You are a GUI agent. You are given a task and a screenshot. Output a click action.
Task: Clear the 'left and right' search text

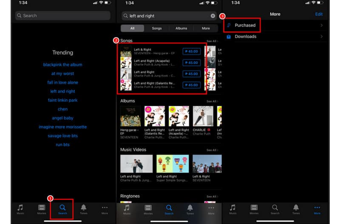point(213,16)
